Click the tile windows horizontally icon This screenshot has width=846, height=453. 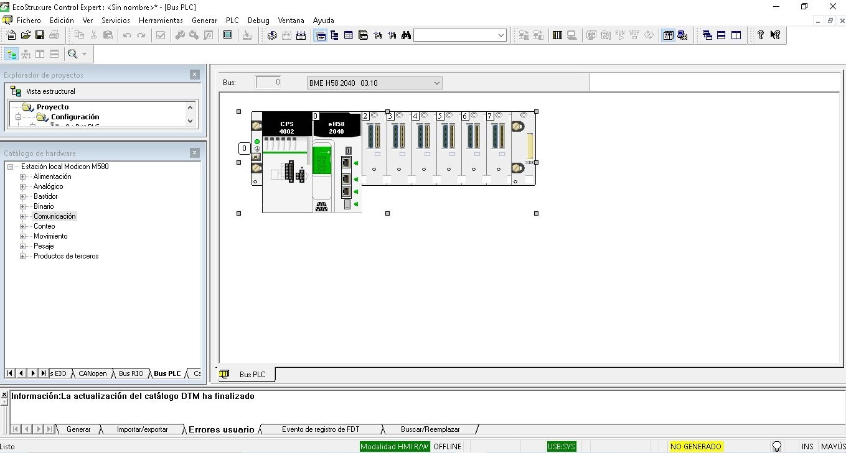(x=721, y=35)
